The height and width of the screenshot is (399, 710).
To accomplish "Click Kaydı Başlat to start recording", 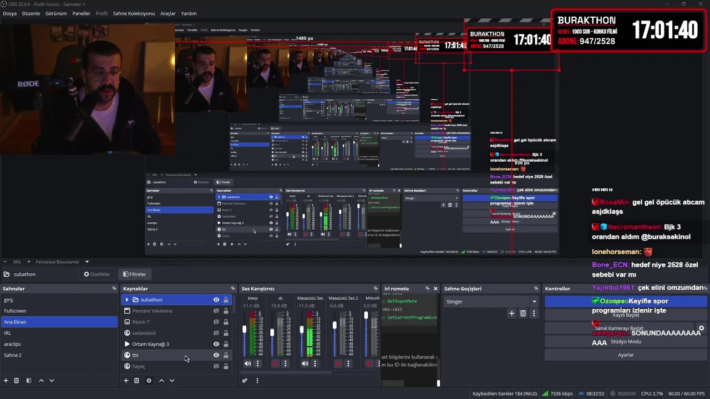I will [x=626, y=315].
